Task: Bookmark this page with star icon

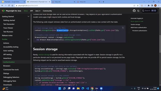Action: [x=138, y=6]
